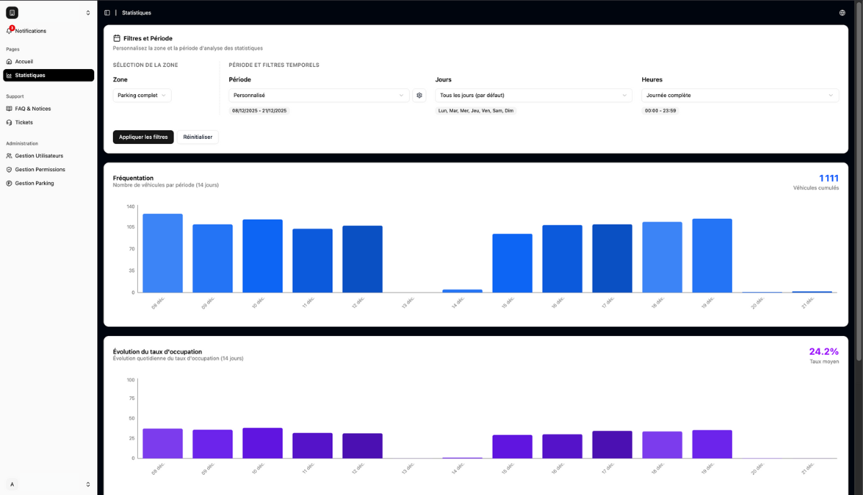Click the Statistiques chart icon in sidebar
The width and height of the screenshot is (863, 495).
[x=9, y=75]
